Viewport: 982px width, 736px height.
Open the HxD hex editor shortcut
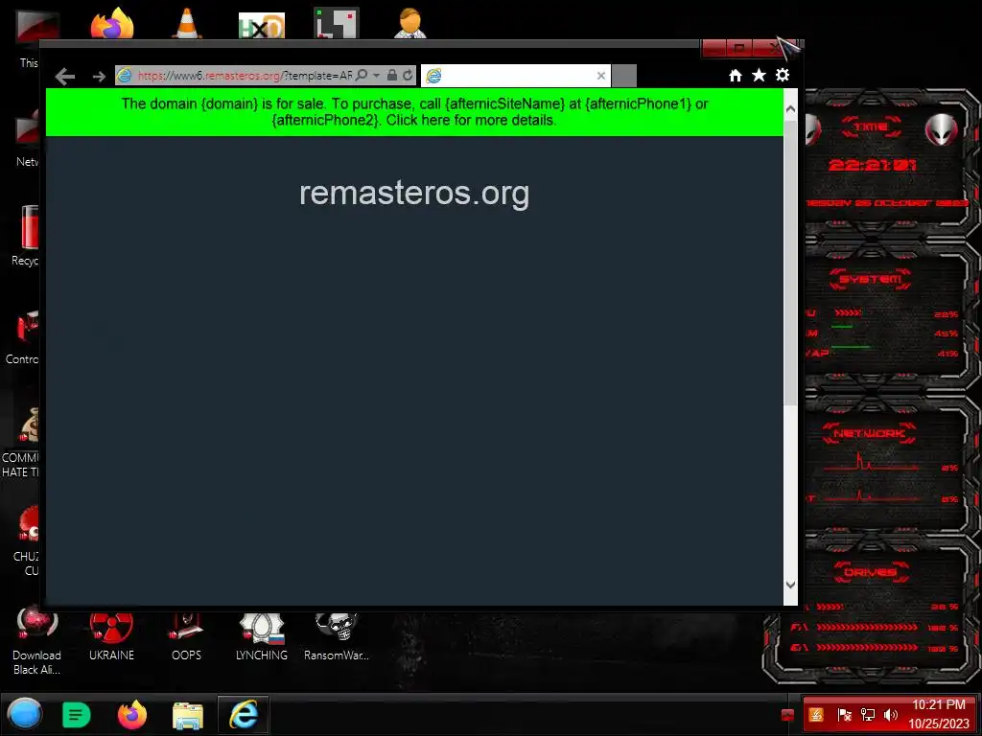[x=262, y=25]
